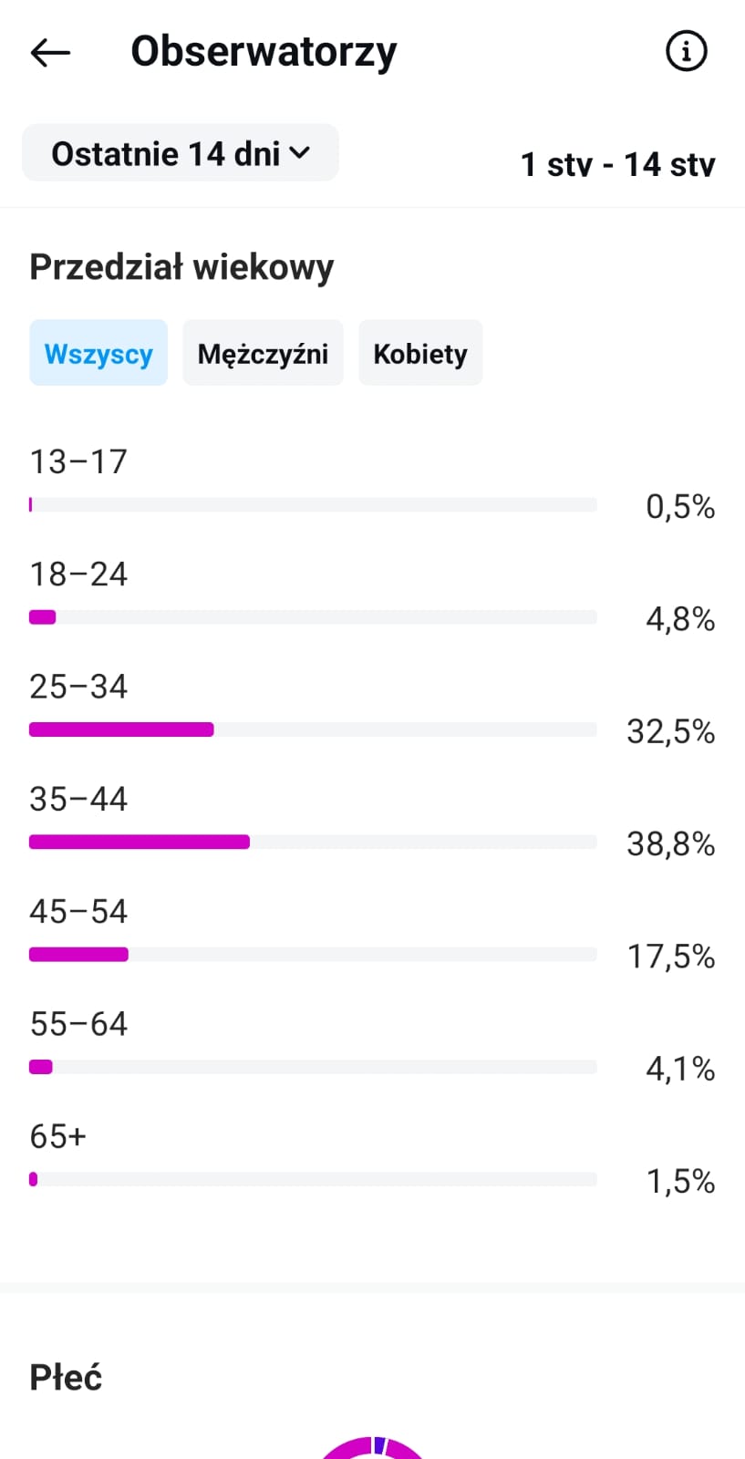This screenshot has height=1459, width=745.
Task: Open the info circle icon
Action: [x=686, y=51]
